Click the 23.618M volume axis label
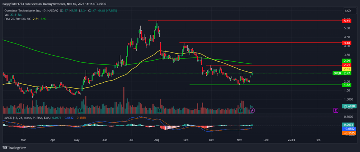The width and height of the screenshot is (360, 152). coord(349,106)
